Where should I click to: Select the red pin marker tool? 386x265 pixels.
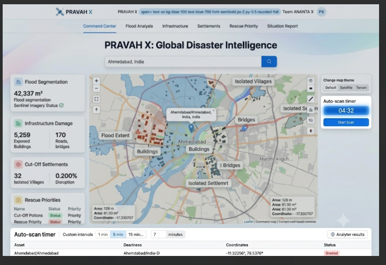tap(311, 131)
